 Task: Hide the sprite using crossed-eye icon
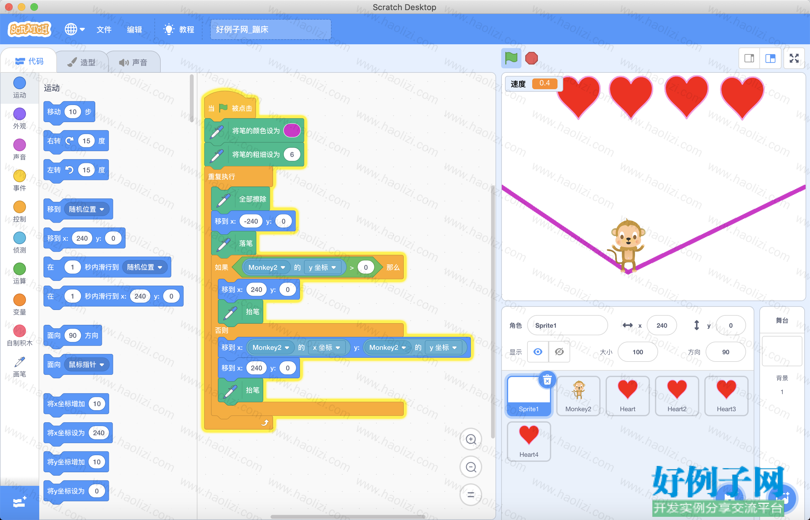tap(559, 352)
